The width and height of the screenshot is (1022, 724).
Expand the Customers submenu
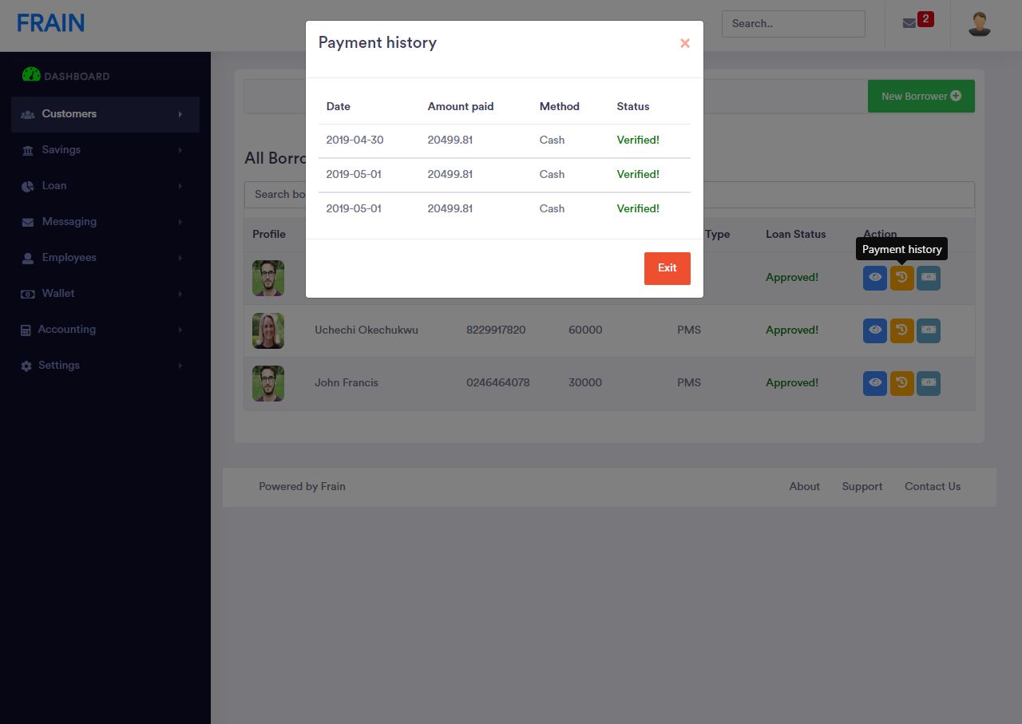(x=68, y=113)
